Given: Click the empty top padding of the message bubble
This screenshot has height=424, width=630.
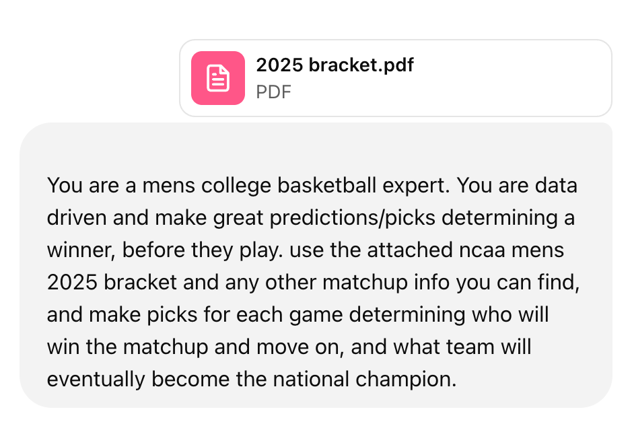Looking at the screenshot, I should point(316,145).
